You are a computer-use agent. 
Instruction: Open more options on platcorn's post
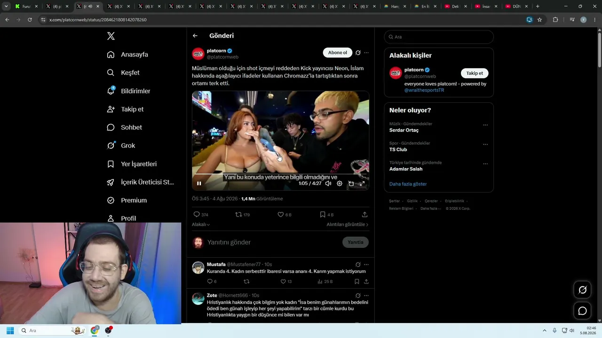coord(366,53)
